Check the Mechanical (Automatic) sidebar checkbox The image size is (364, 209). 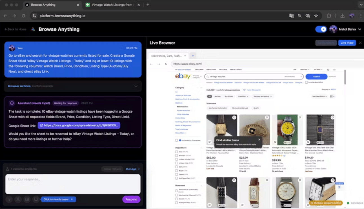pos(177,190)
